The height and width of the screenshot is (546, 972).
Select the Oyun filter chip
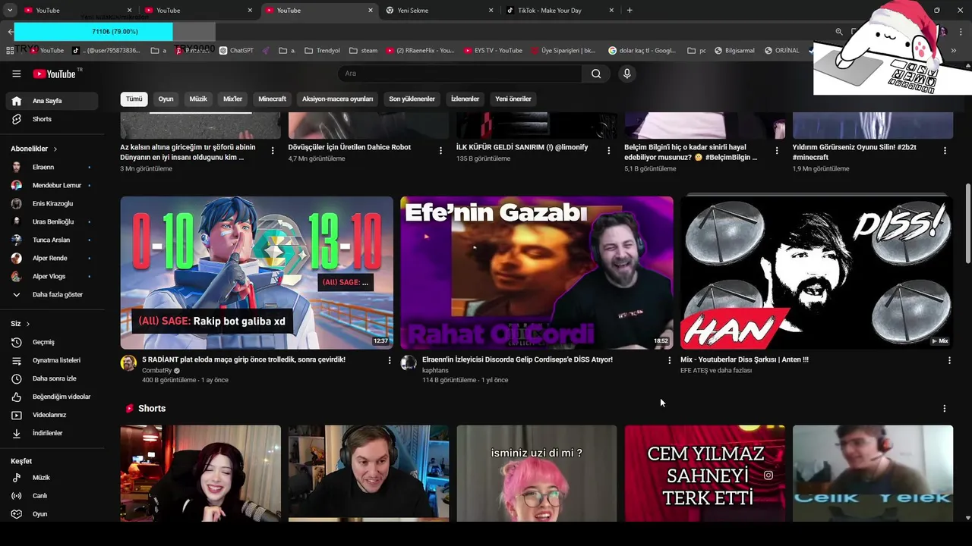166,99
